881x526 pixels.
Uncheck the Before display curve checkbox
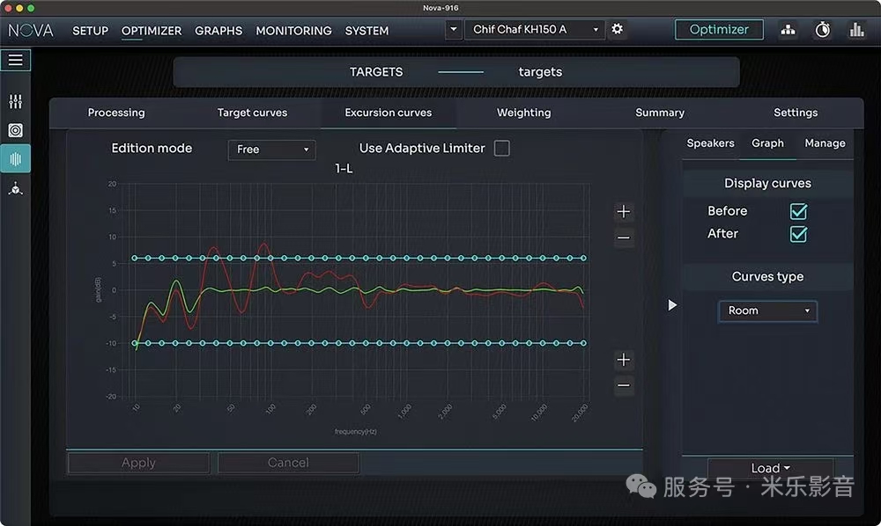[x=798, y=211]
